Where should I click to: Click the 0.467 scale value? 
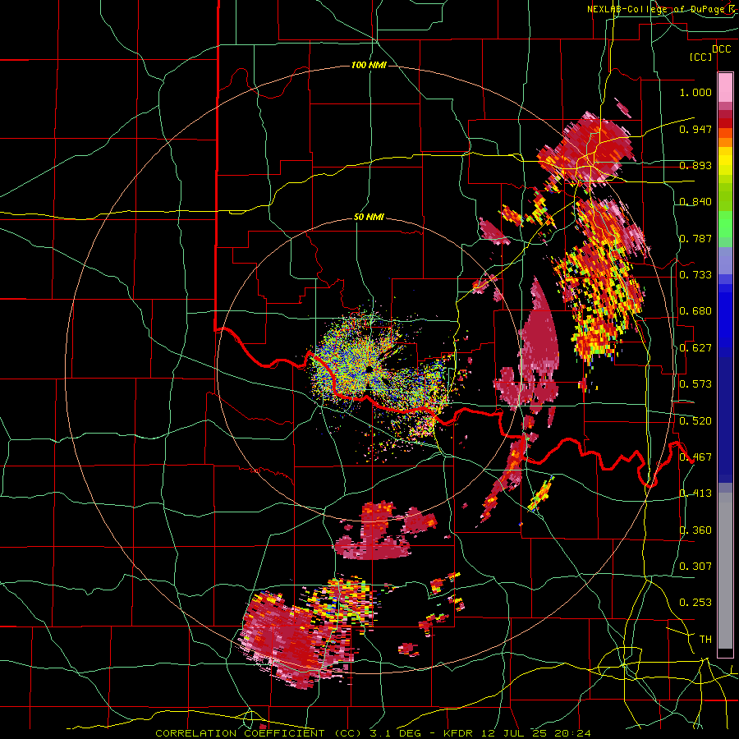[695, 457]
